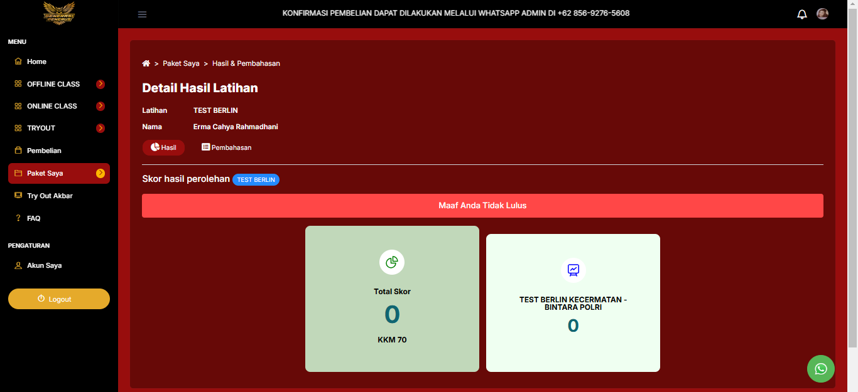Expand the ONLINE CLASS chevron arrow

(x=100, y=106)
